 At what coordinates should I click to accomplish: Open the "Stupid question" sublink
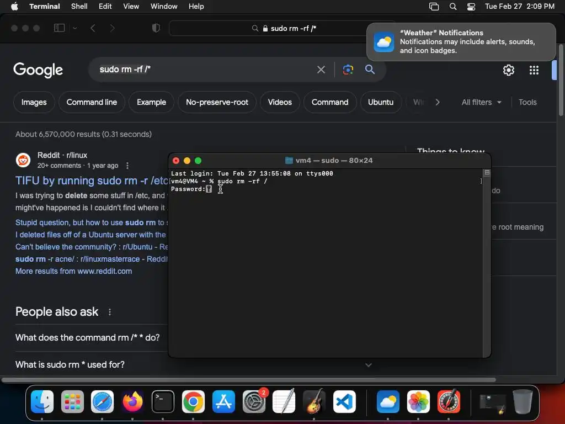pyautogui.click(x=92, y=222)
